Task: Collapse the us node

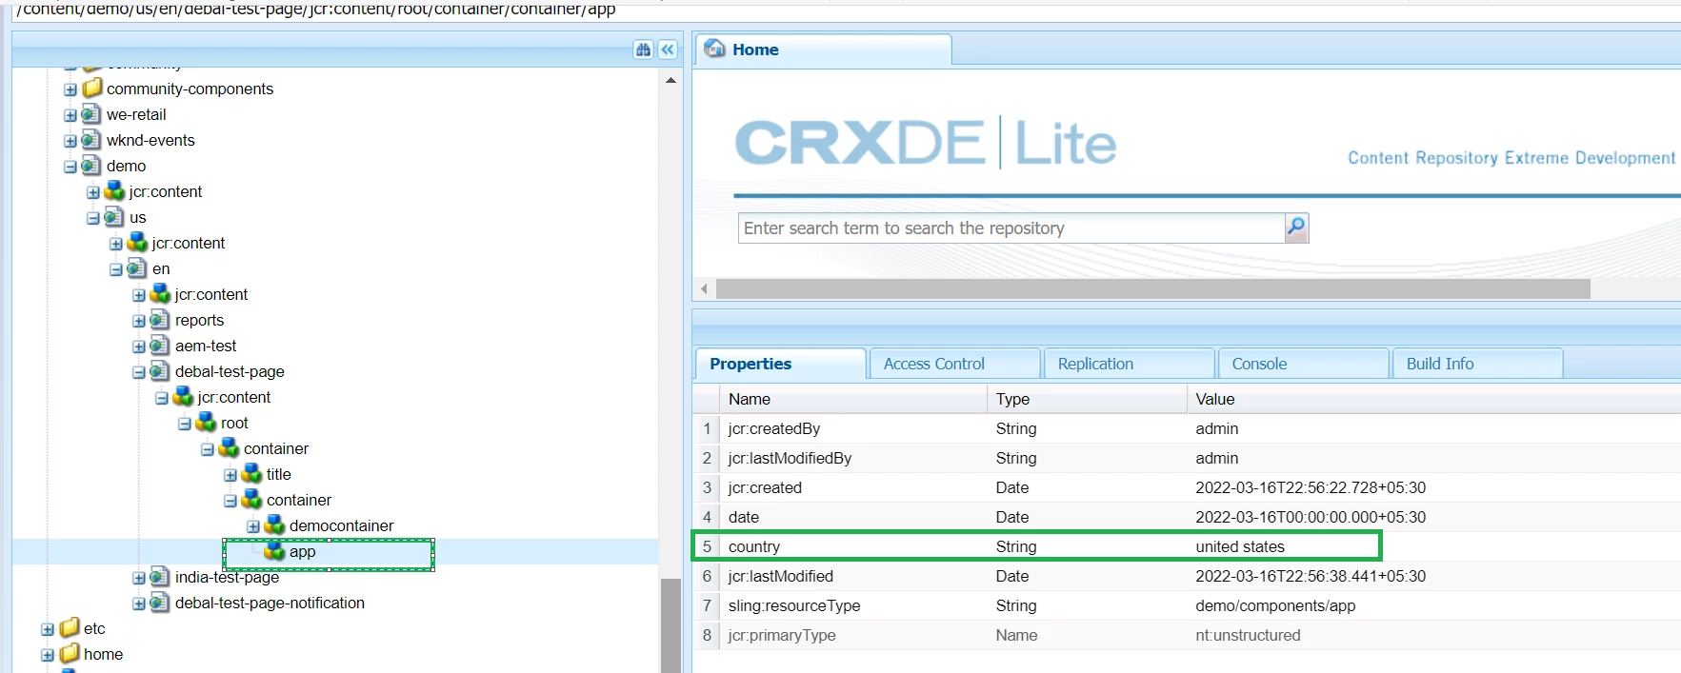Action: tap(93, 218)
